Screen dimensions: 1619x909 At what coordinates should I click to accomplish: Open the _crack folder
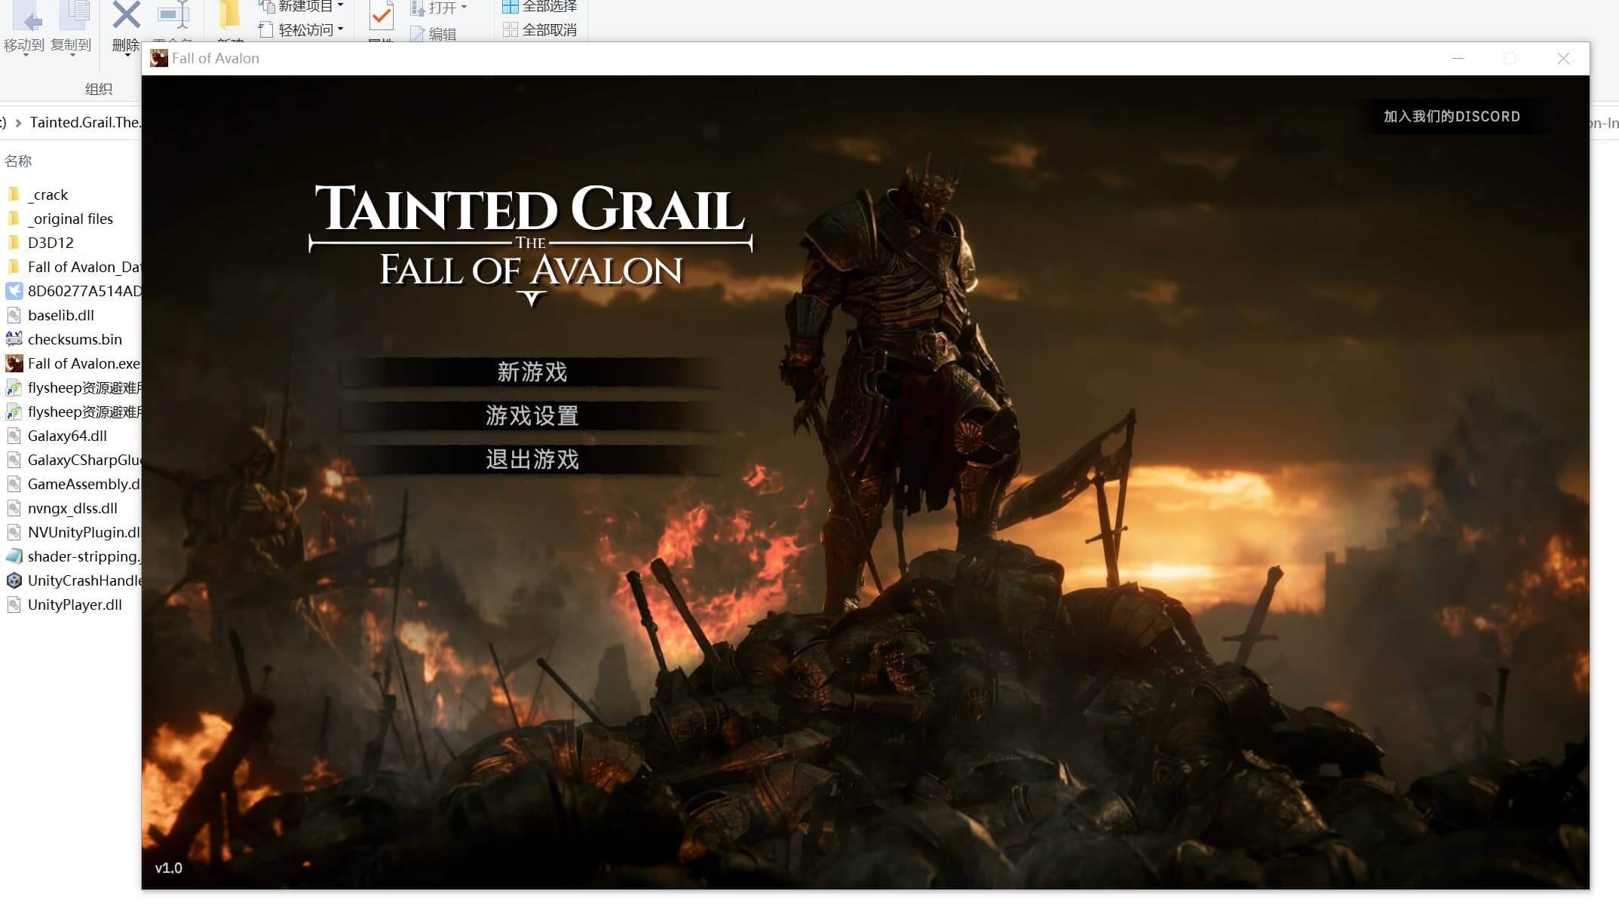(x=48, y=194)
